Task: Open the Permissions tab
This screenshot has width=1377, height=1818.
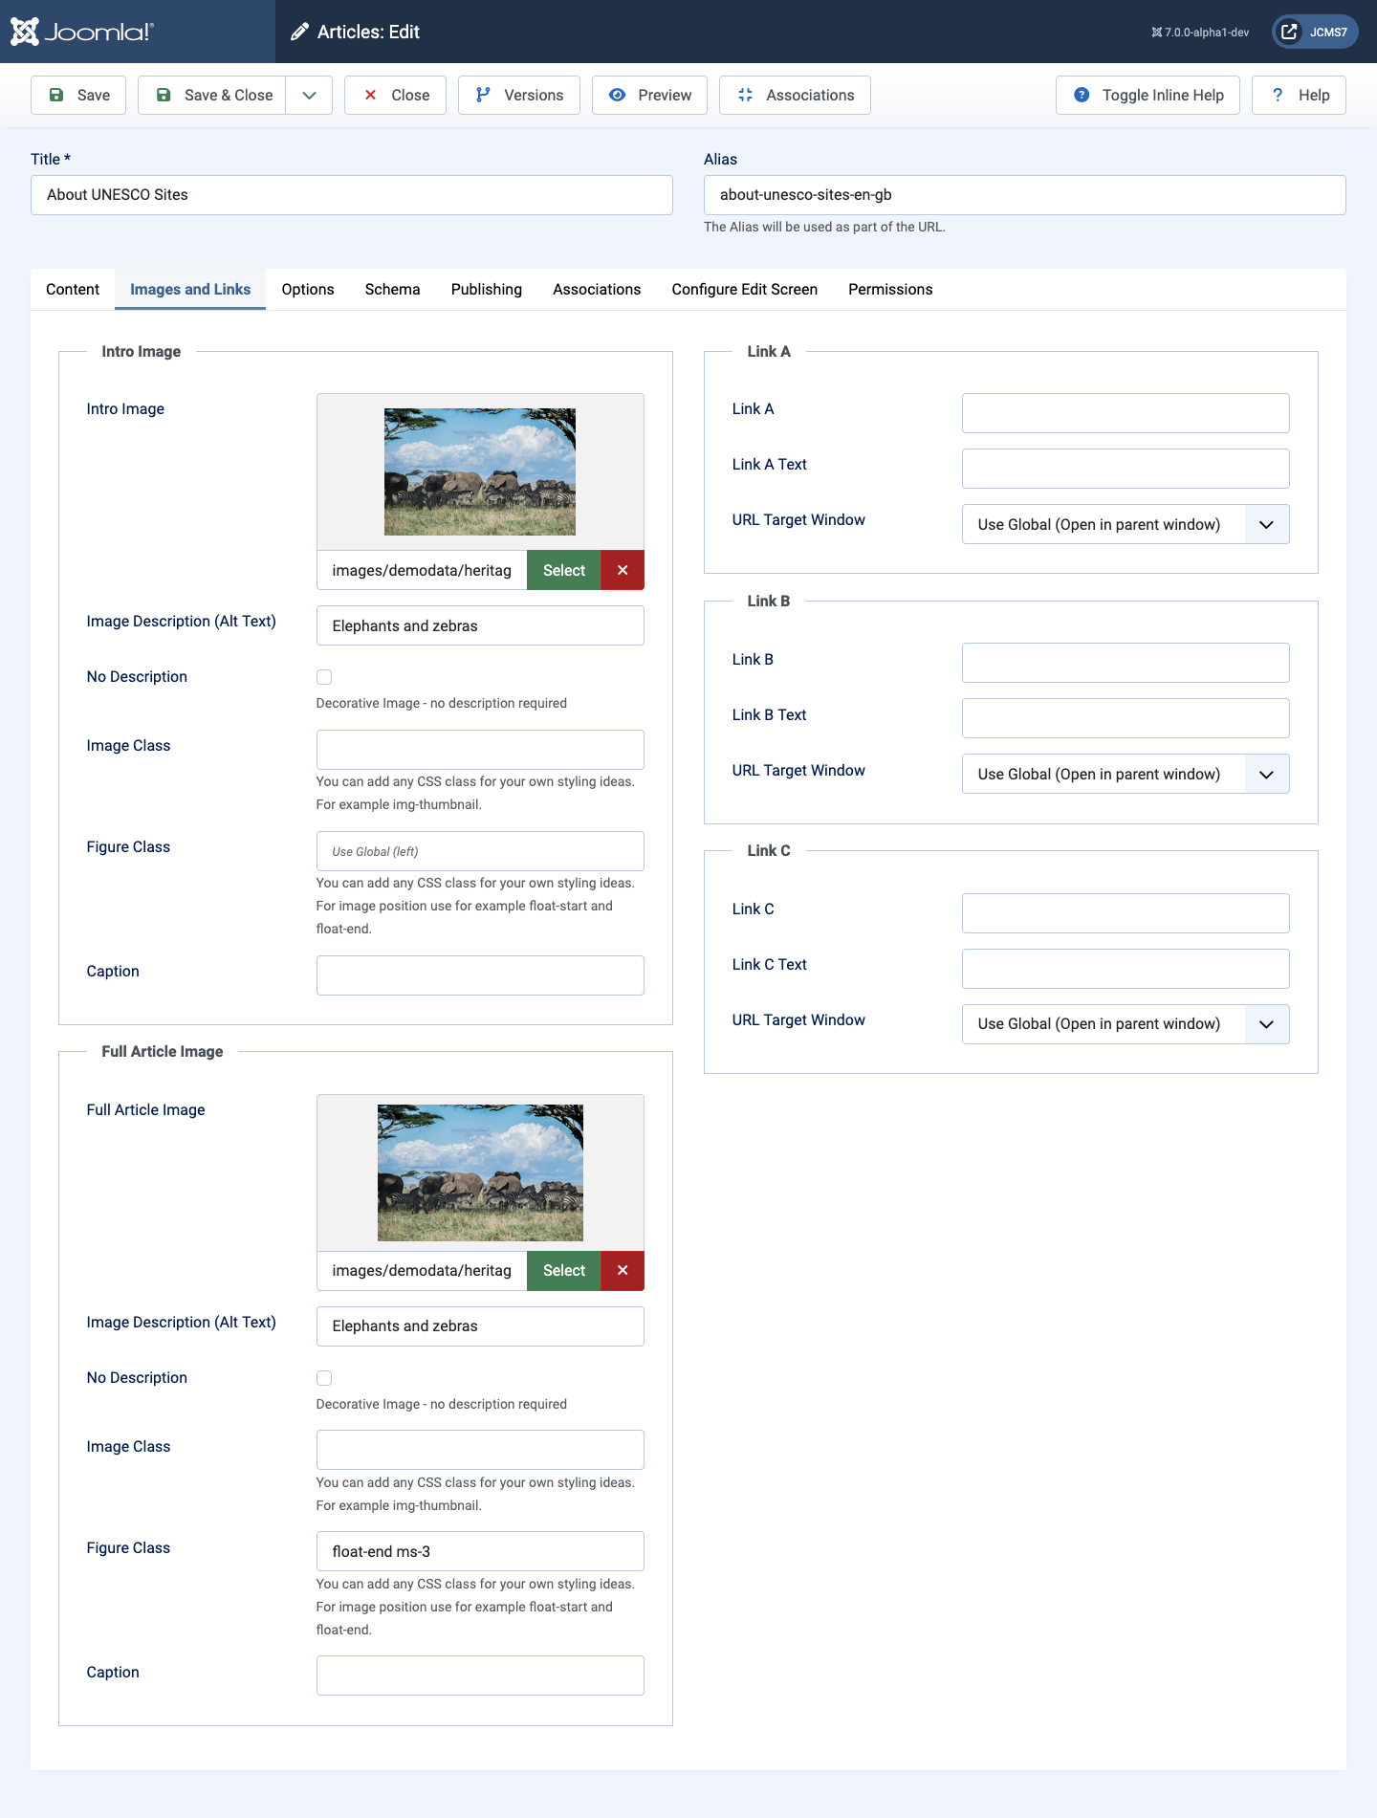Action: click(x=890, y=289)
